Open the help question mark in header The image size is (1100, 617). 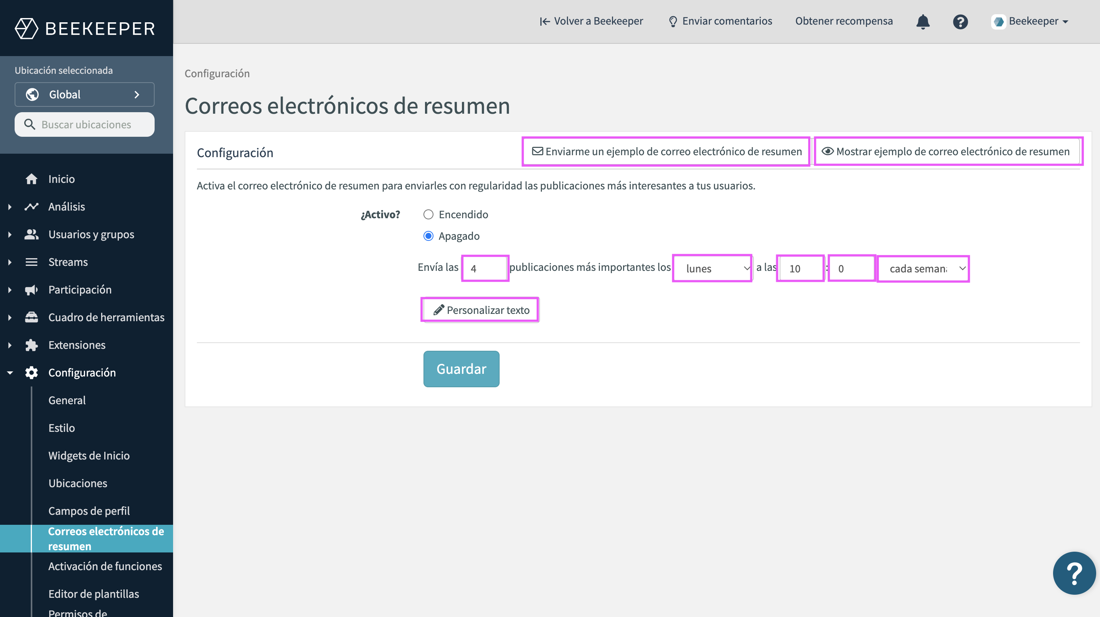960,21
